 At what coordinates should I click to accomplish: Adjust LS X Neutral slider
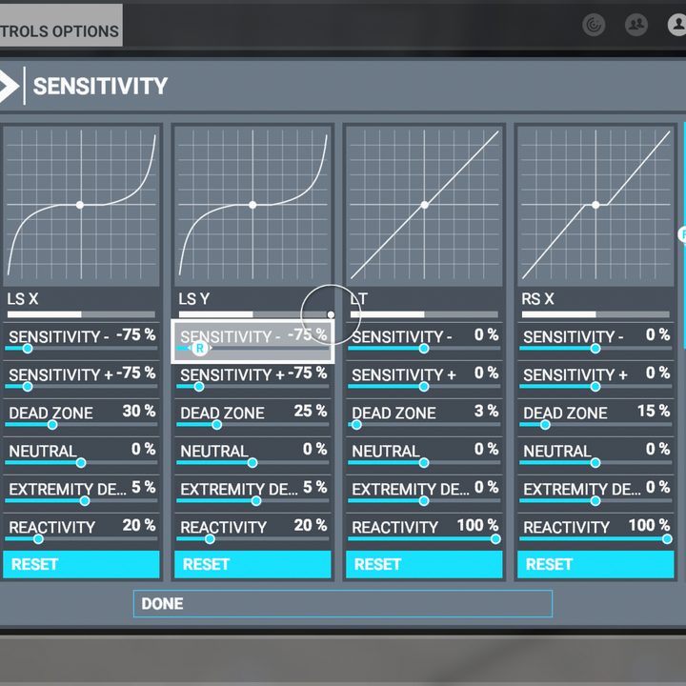(x=81, y=462)
